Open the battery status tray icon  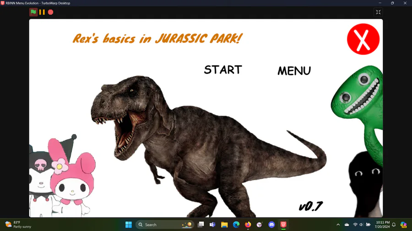[x=368, y=225]
